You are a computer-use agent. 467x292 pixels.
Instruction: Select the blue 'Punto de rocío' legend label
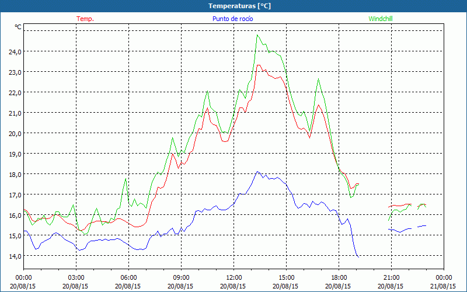(x=232, y=19)
